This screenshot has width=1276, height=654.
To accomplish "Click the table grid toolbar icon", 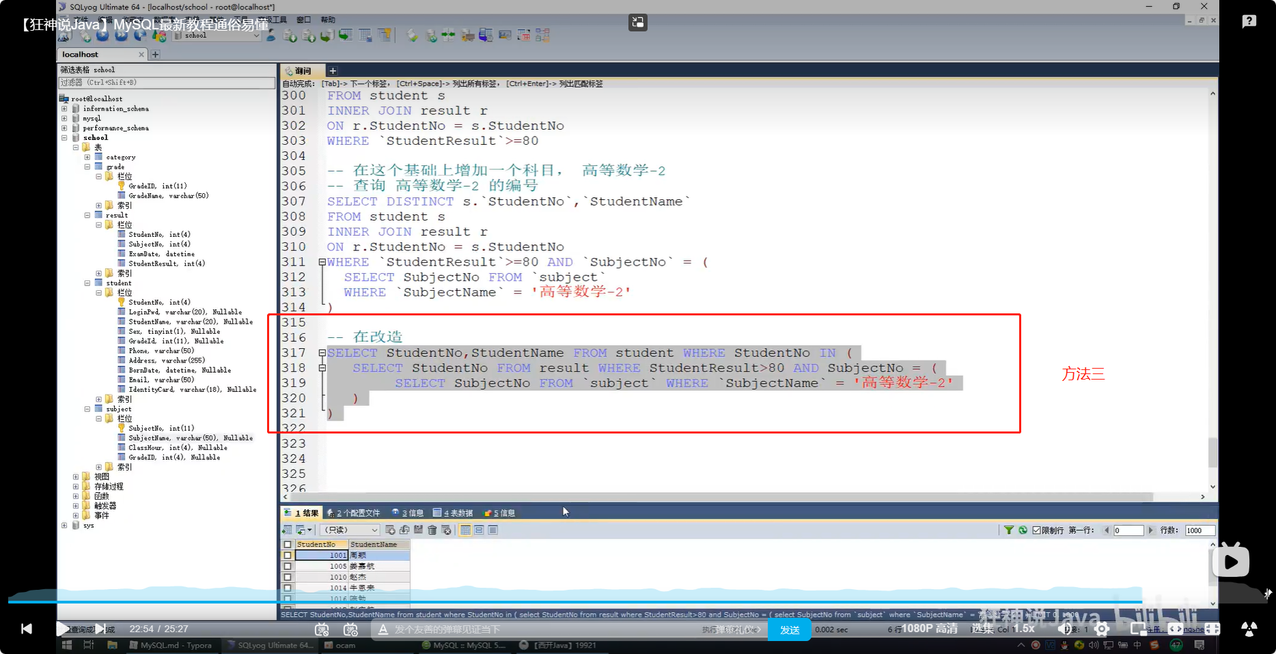I will [x=365, y=35].
